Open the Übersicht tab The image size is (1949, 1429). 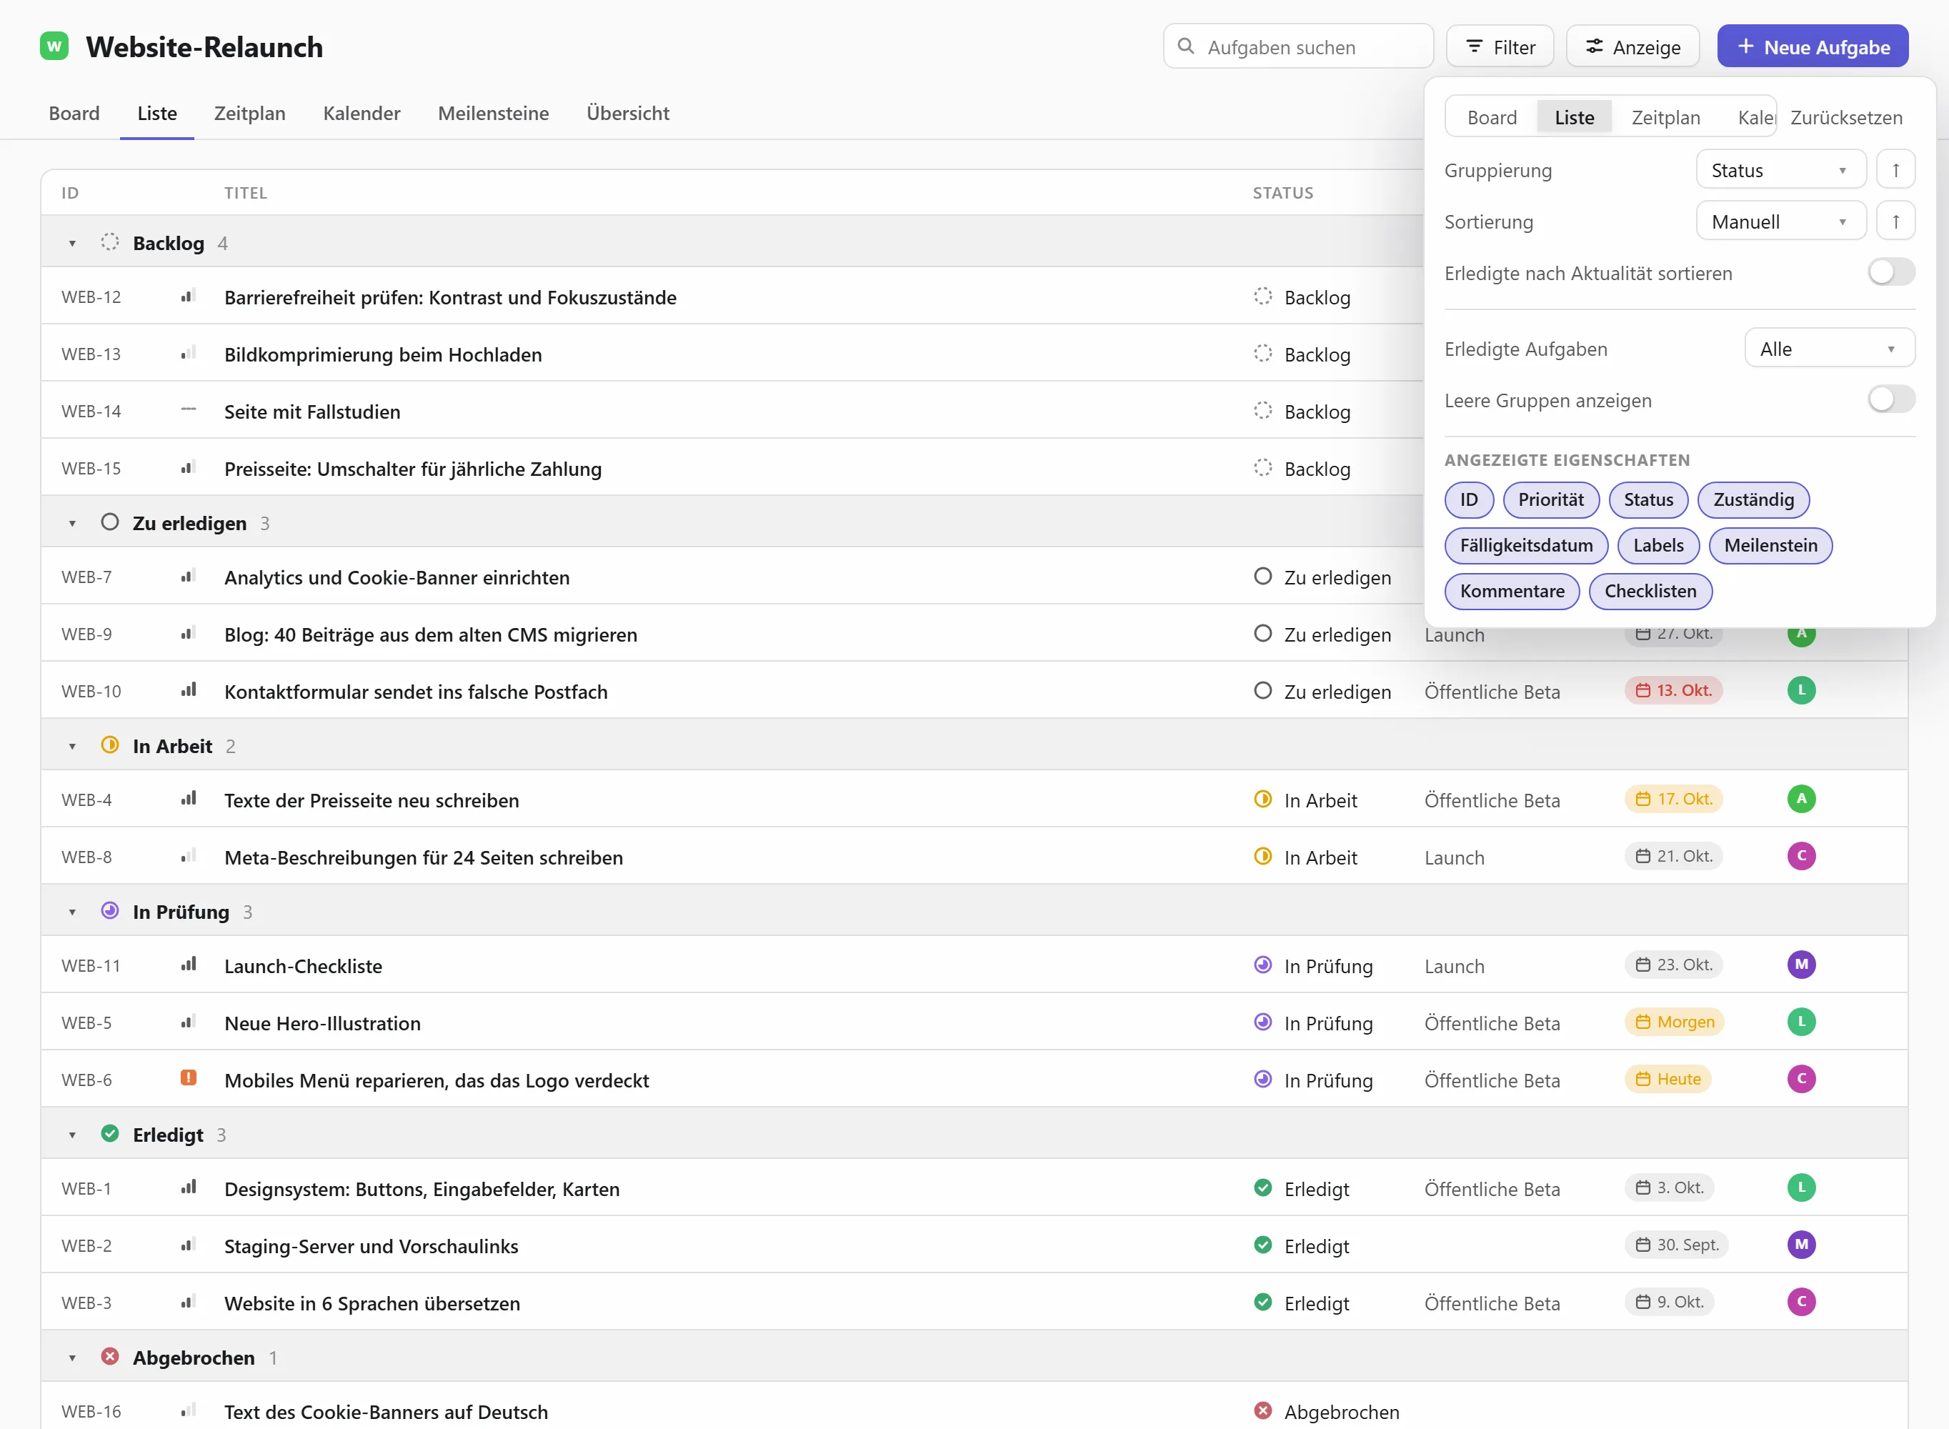coord(628,114)
